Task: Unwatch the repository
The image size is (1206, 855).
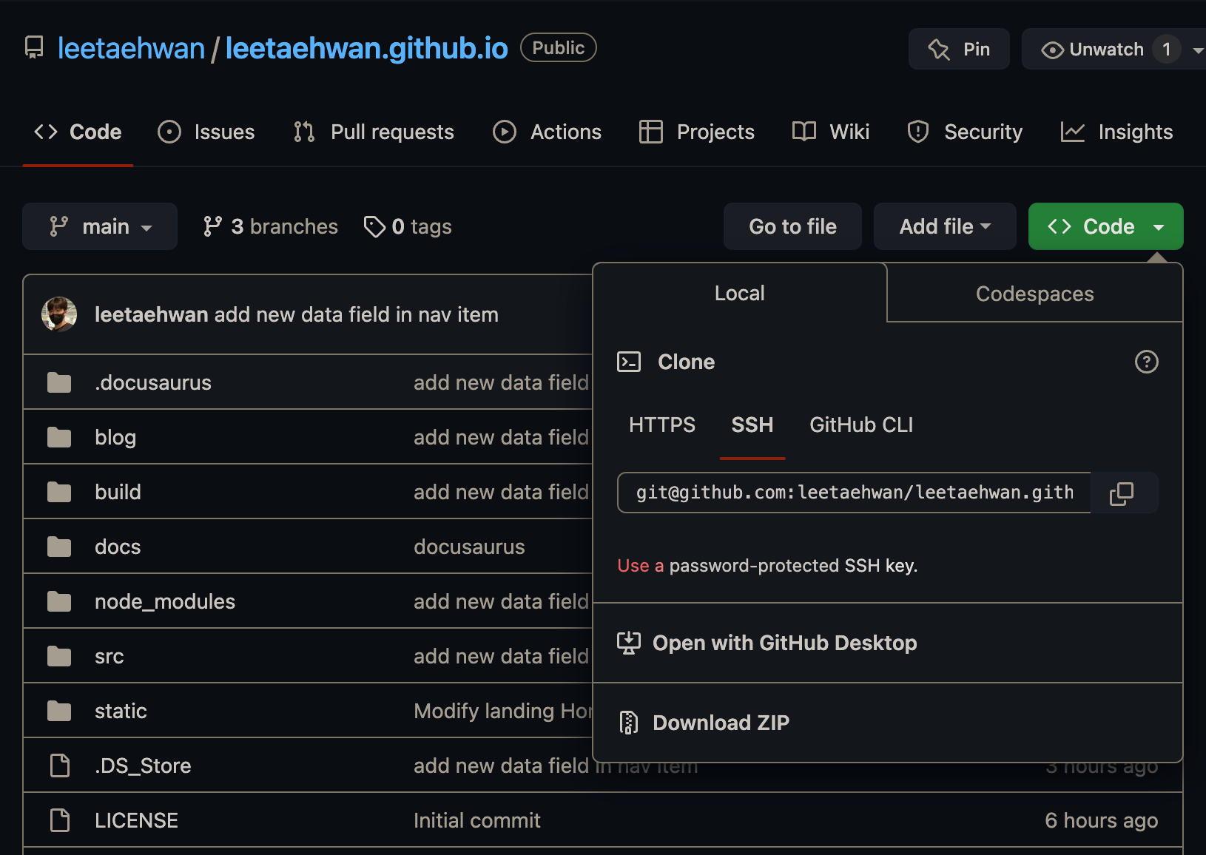Action: [1094, 50]
